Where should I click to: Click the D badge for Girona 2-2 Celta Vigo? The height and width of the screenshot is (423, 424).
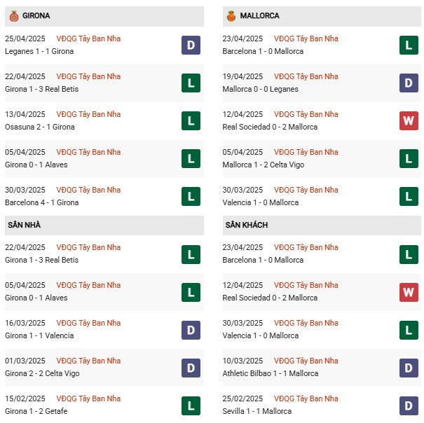(x=191, y=368)
